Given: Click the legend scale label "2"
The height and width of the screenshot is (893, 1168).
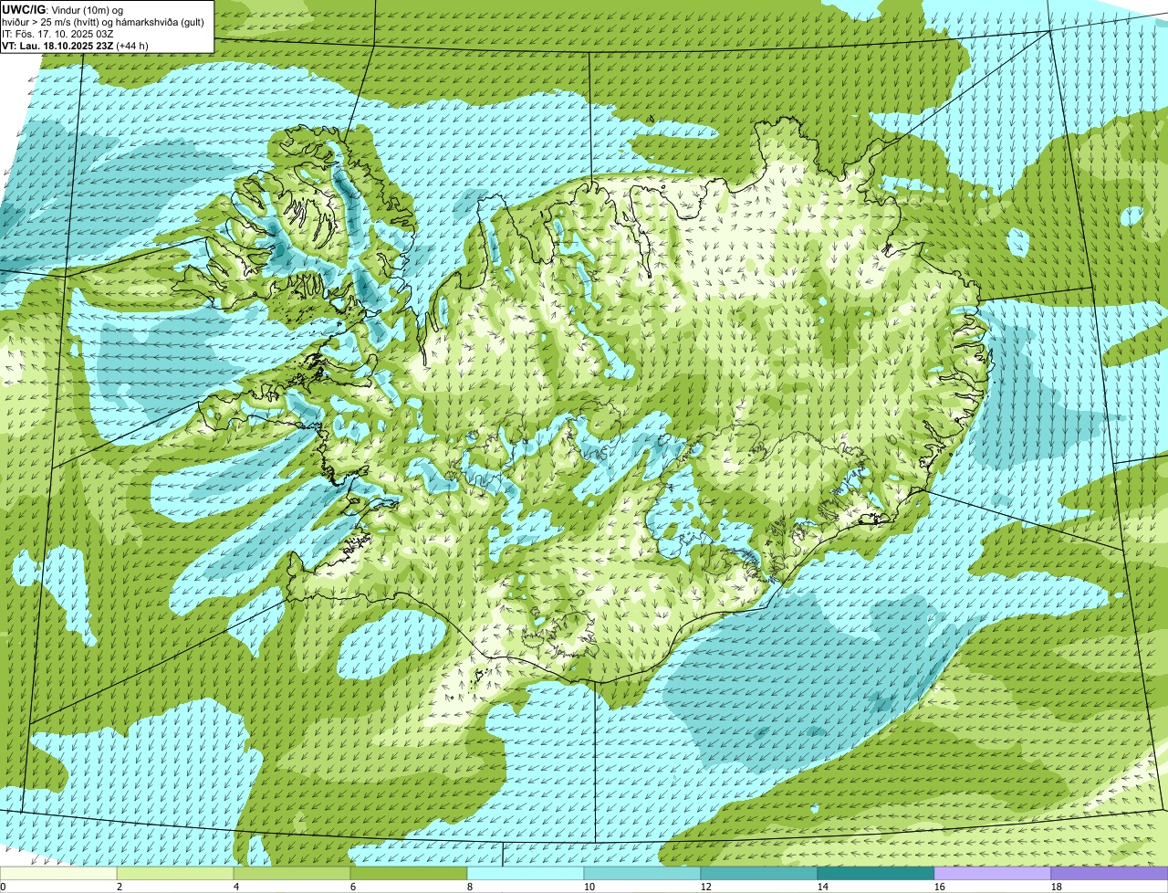Looking at the screenshot, I should pyautogui.click(x=120, y=887).
